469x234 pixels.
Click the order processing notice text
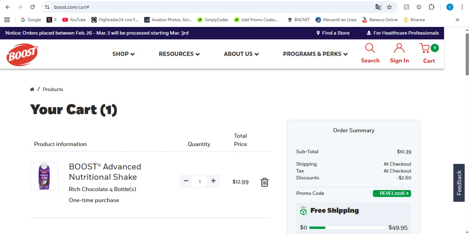[97, 33]
